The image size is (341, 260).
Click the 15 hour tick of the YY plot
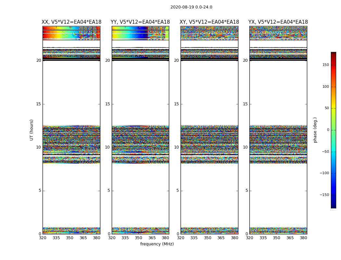(107, 104)
